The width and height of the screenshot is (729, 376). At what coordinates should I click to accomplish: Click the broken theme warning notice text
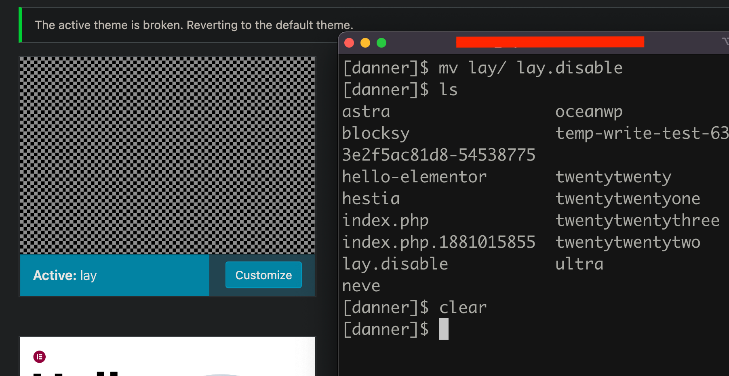point(194,25)
